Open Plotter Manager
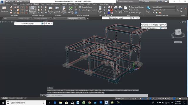Viewport: 188px width, 105px height. 135,13
